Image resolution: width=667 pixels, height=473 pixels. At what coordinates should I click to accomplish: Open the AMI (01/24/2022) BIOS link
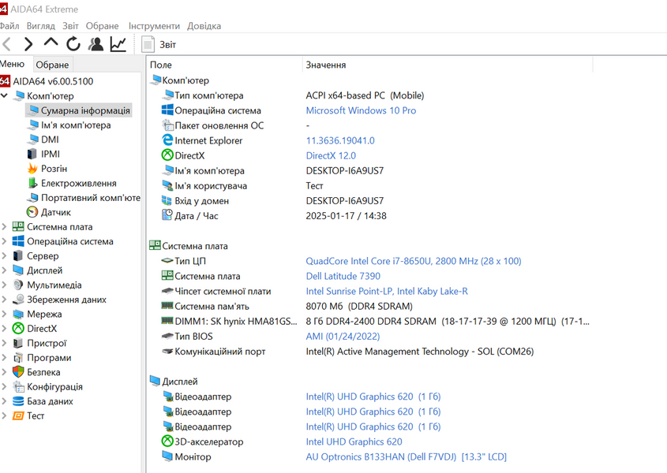pyautogui.click(x=343, y=336)
